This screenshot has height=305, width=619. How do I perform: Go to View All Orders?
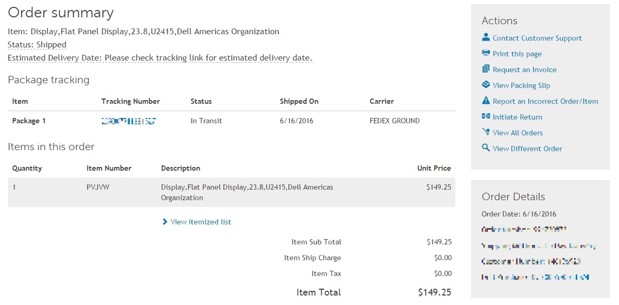coord(518,133)
